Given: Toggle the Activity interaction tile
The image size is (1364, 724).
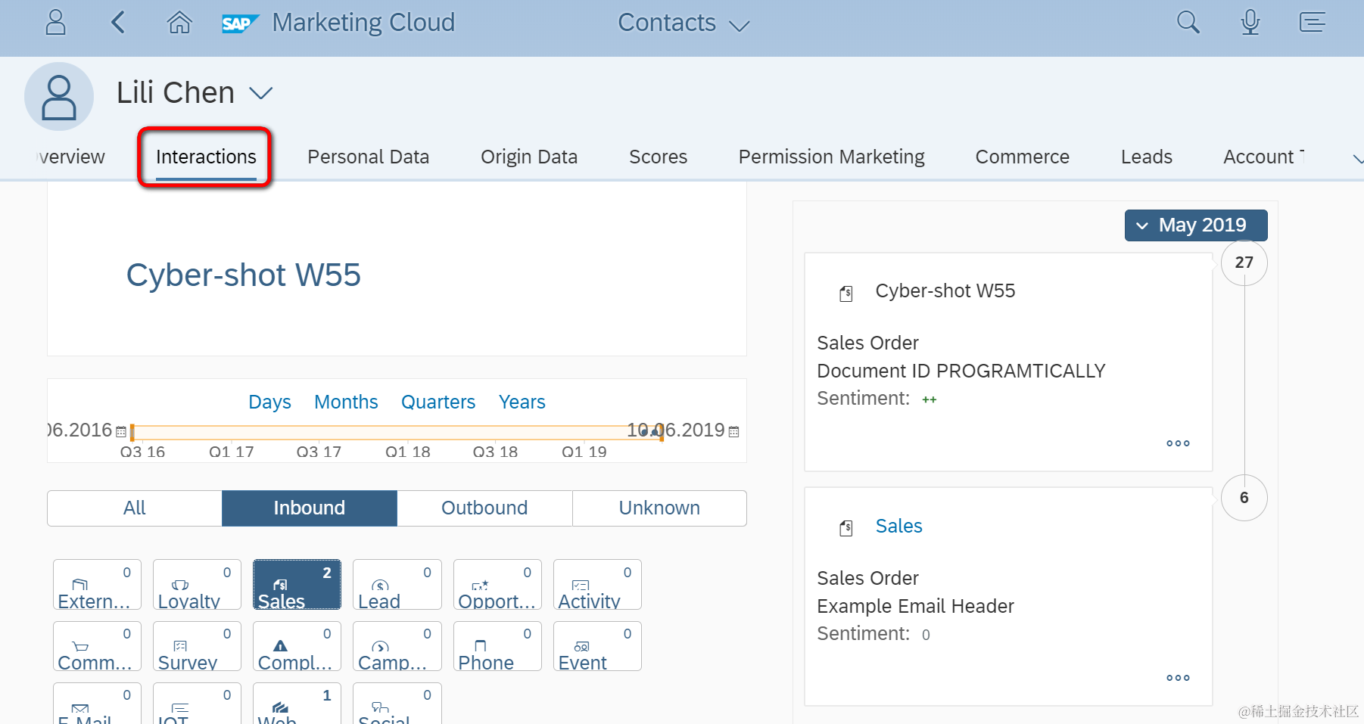Looking at the screenshot, I should coord(597,585).
